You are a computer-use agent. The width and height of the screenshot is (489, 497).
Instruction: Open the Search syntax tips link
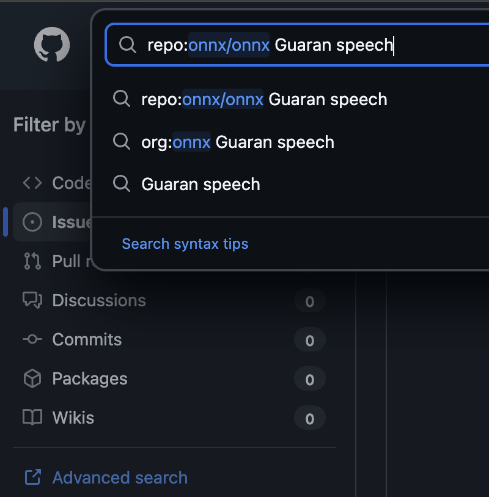185,244
